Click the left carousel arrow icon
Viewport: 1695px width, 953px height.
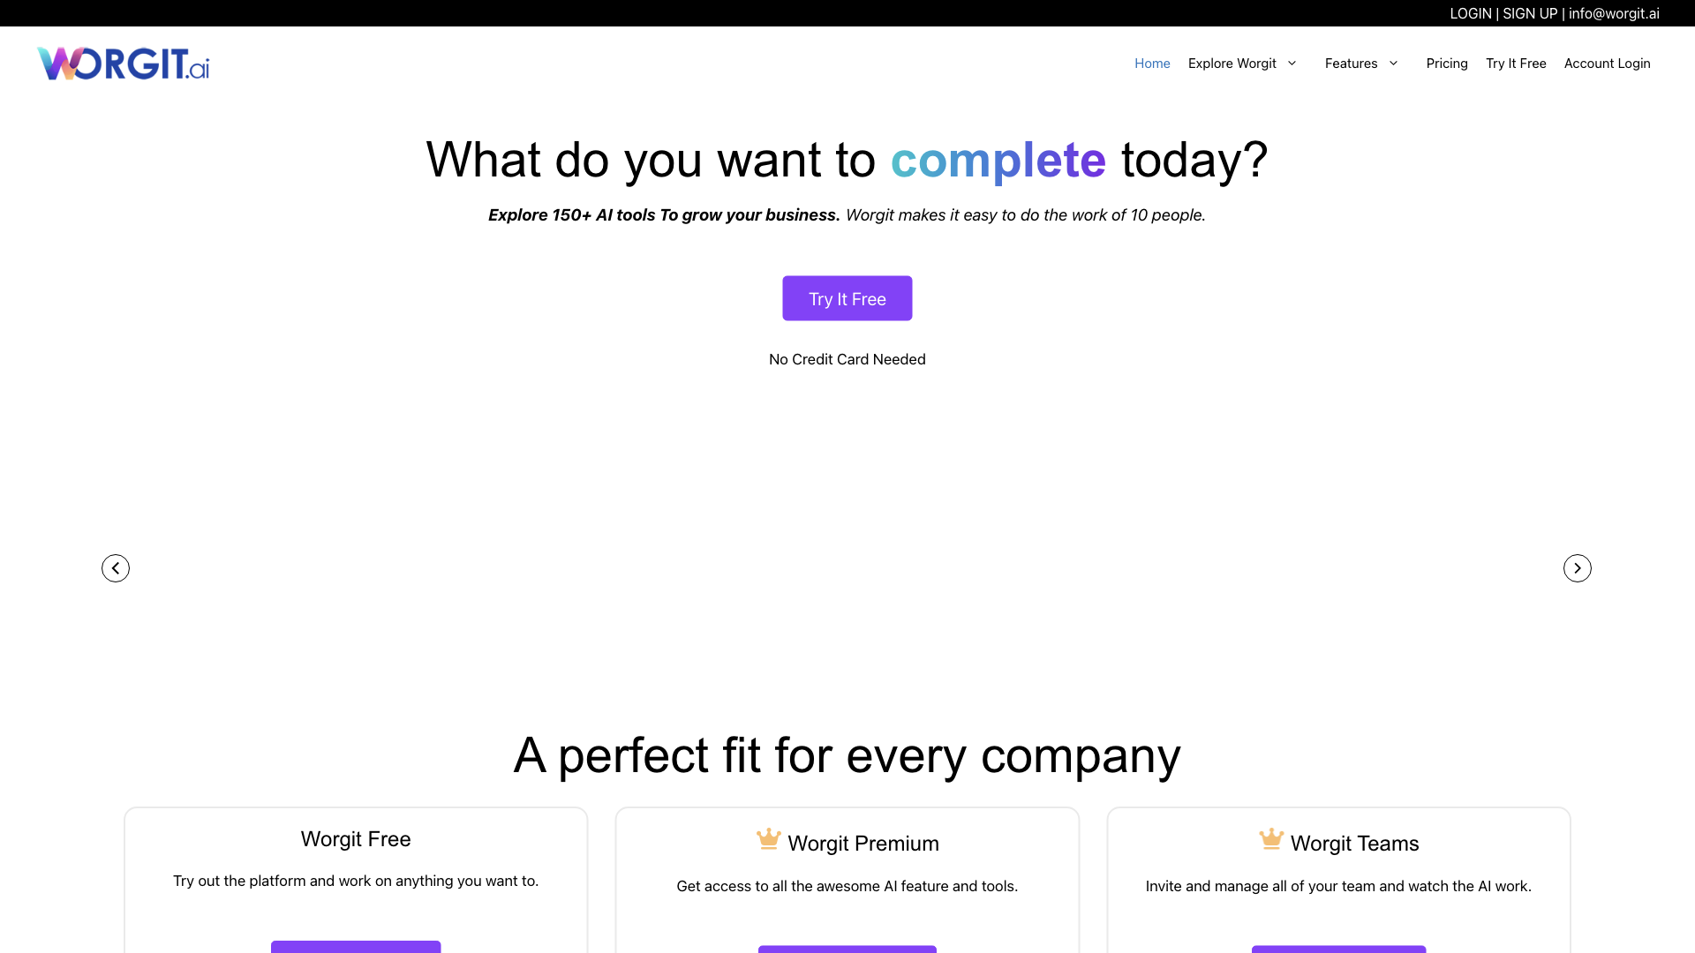pos(116,568)
